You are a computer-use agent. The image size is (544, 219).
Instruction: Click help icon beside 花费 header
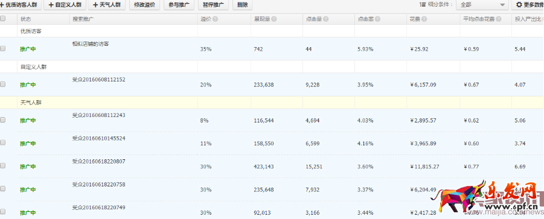424,19
